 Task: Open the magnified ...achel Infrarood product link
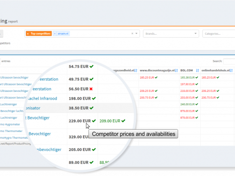(x=42, y=98)
